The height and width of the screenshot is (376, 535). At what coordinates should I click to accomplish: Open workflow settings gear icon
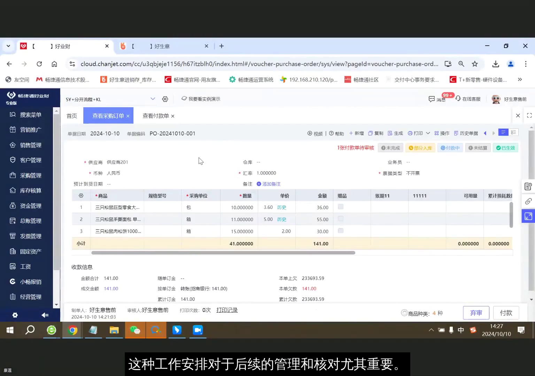pyautogui.click(x=165, y=99)
